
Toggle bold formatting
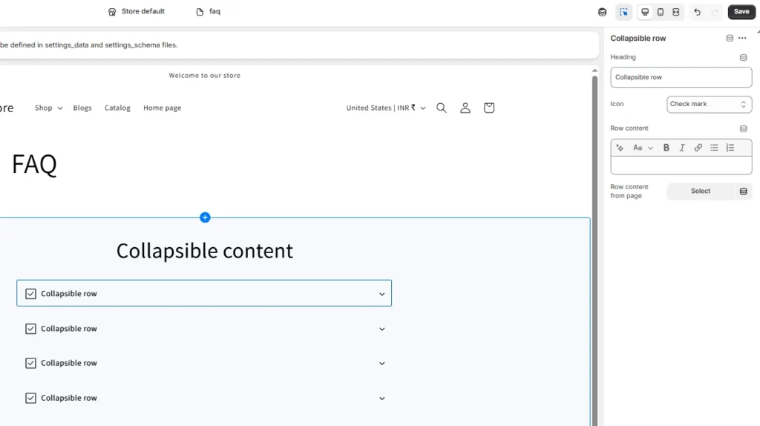666,148
